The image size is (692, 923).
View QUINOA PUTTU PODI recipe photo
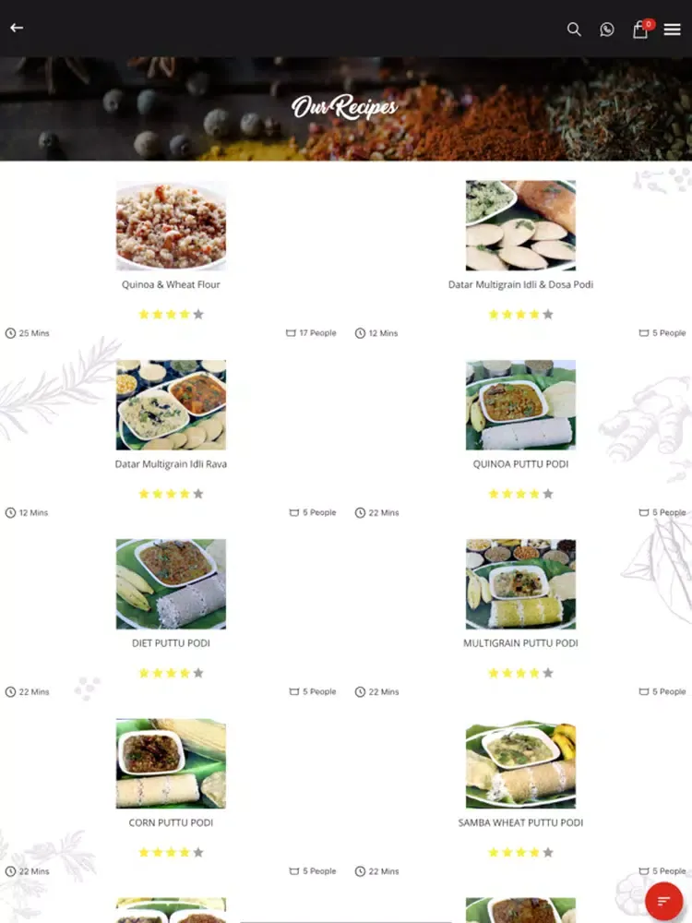(x=520, y=405)
